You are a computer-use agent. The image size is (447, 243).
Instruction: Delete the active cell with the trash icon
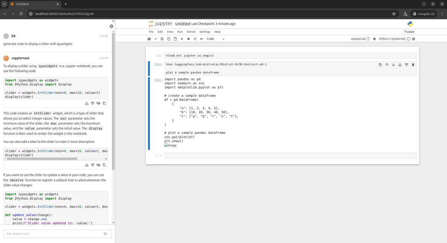[413, 64]
